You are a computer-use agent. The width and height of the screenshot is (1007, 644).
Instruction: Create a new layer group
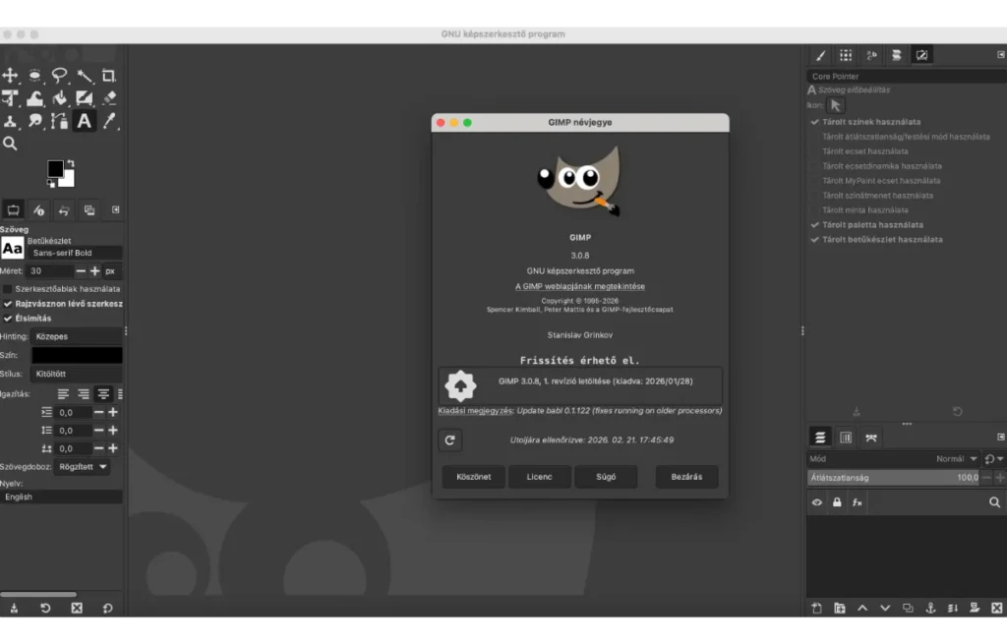(840, 608)
